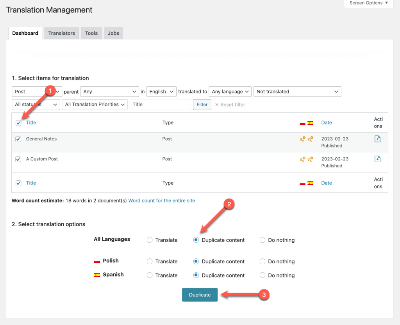
Task: Open the All Translation Priorities dropdown
Action: 94,105
